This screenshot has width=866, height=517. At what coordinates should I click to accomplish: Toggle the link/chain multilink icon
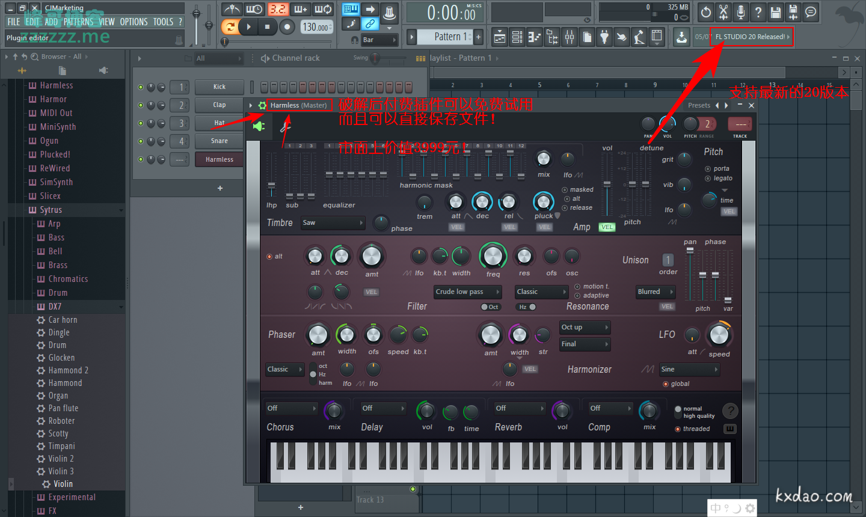point(370,24)
